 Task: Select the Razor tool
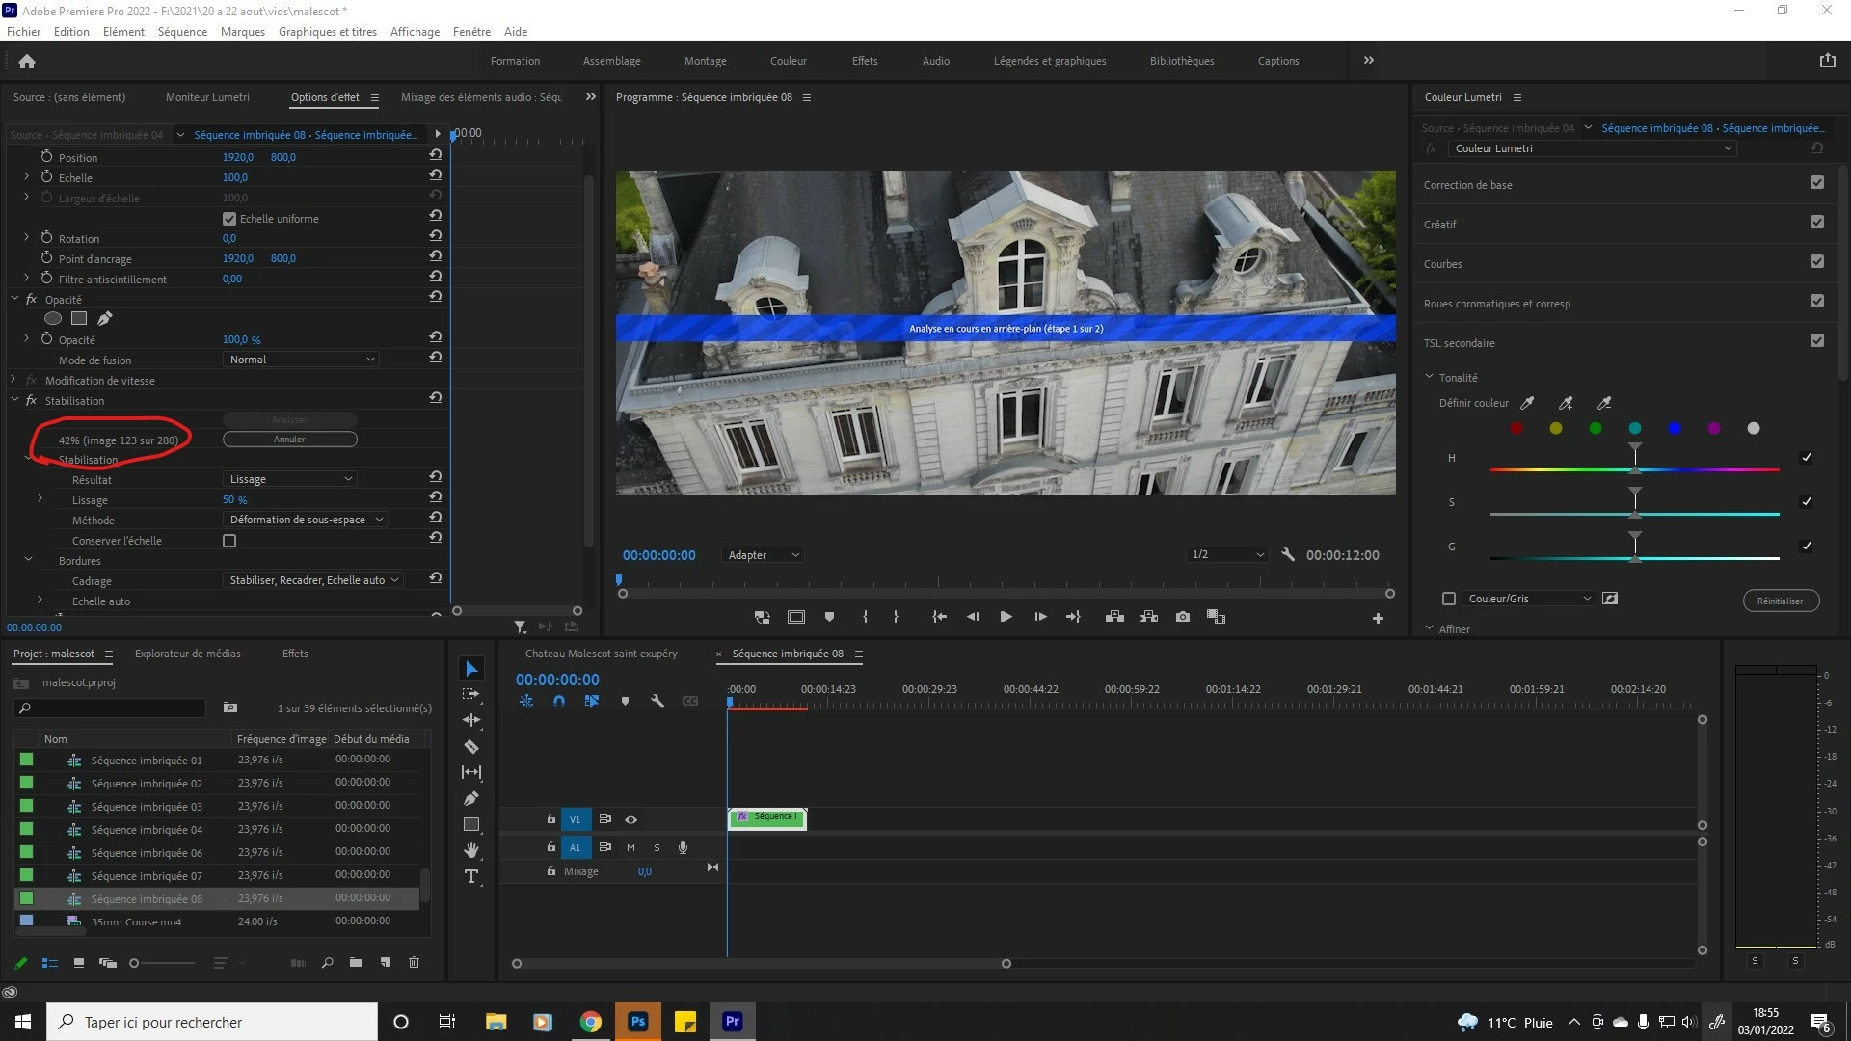pos(471,747)
